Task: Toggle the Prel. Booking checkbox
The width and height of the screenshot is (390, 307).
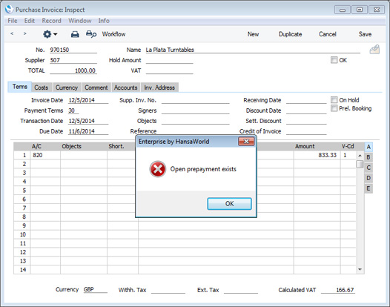Action: click(334, 108)
